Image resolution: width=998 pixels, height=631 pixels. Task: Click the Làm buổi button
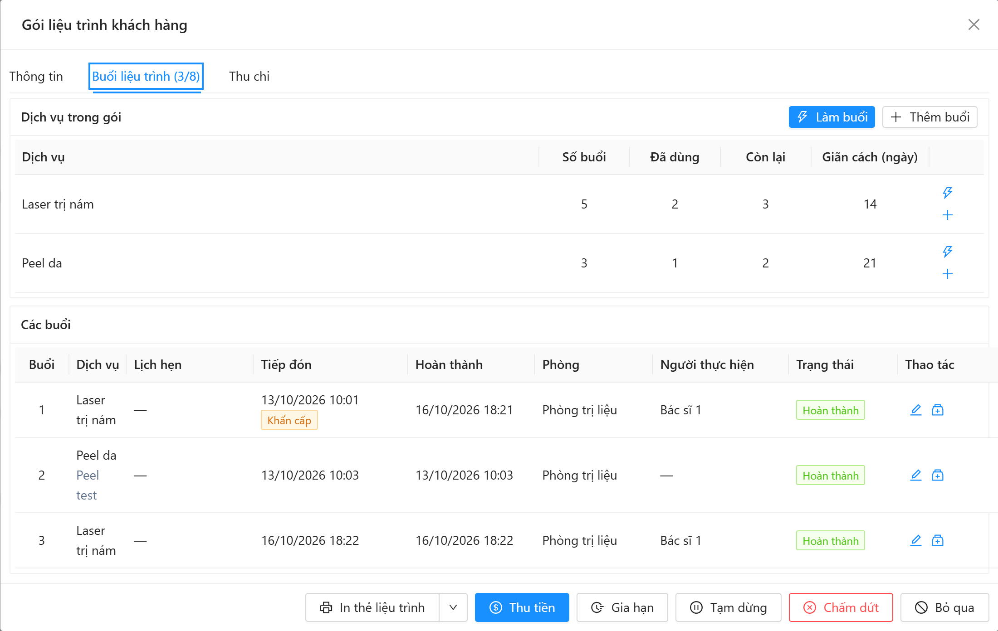pos(832,117)
